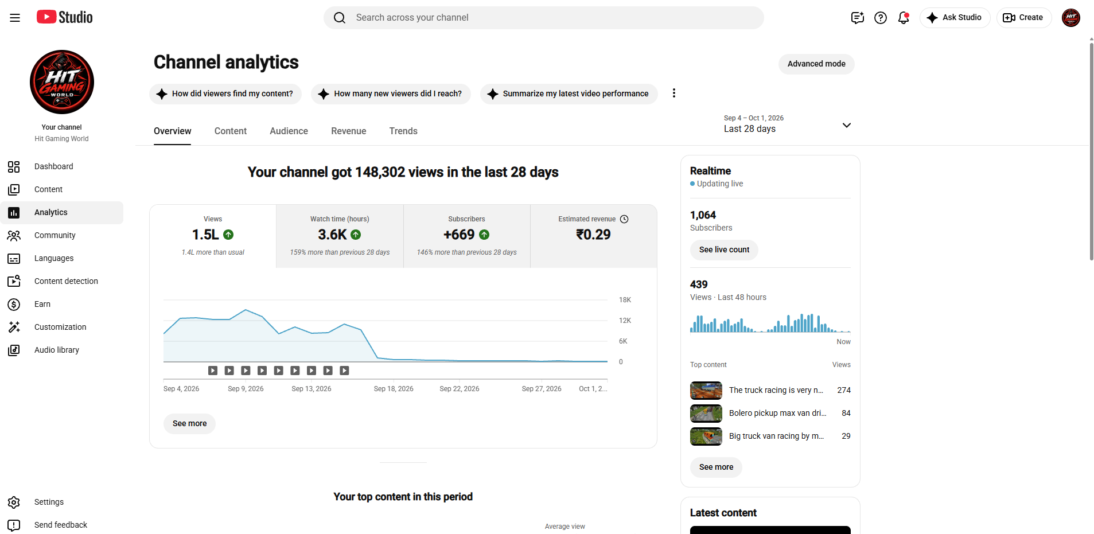Switch to the Revenue tab
The width and height of the screenshot is (1094, 534).
[348, 131]
